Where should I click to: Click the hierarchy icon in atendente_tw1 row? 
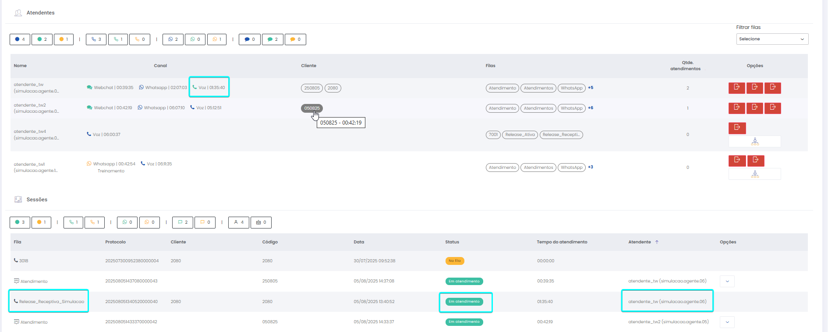coord(754,174)
